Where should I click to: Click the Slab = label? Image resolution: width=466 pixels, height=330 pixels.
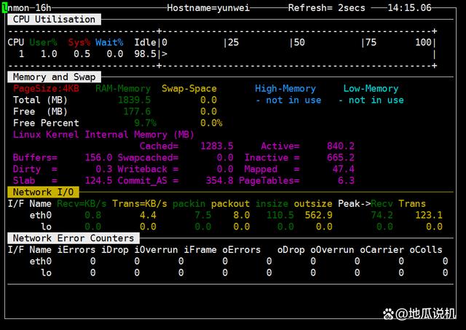coord(35,181)
